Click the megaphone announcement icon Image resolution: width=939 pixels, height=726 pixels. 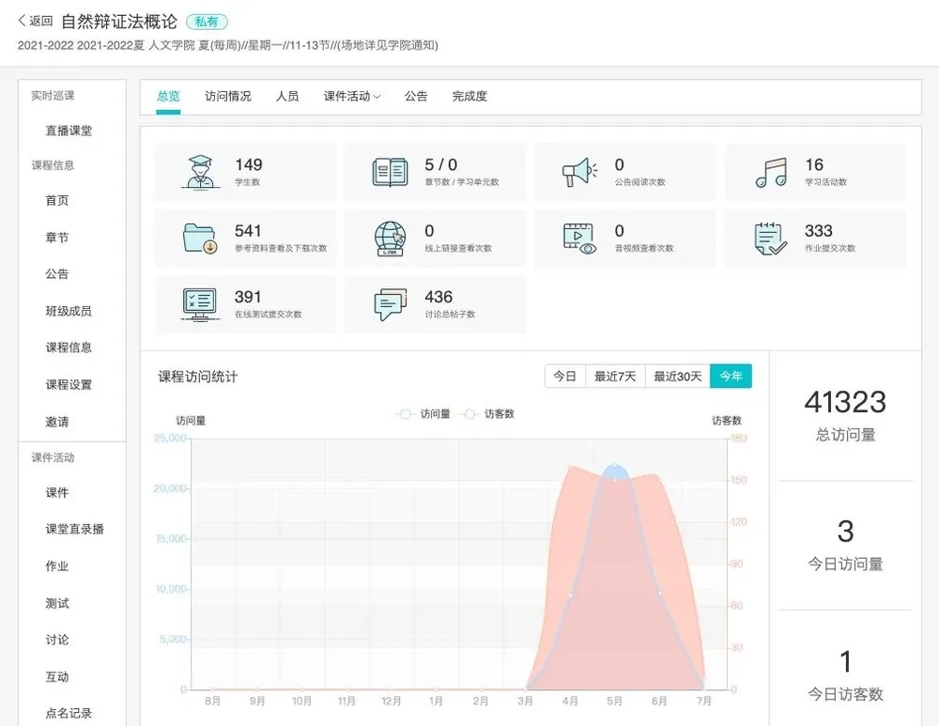579,173
